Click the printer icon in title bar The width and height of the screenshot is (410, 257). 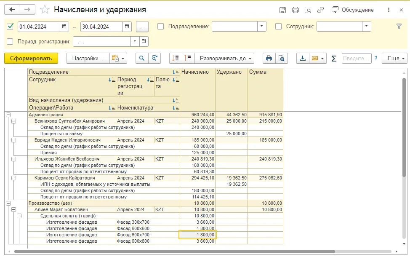tap(295, 10)
